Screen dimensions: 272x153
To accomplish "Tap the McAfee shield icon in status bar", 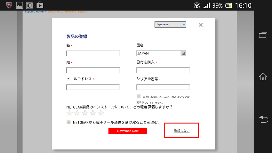I will (x=9, y=5).
